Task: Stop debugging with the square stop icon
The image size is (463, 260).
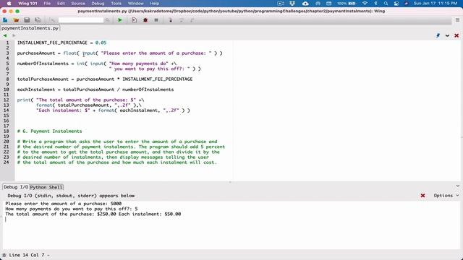Action: (156, 20)
